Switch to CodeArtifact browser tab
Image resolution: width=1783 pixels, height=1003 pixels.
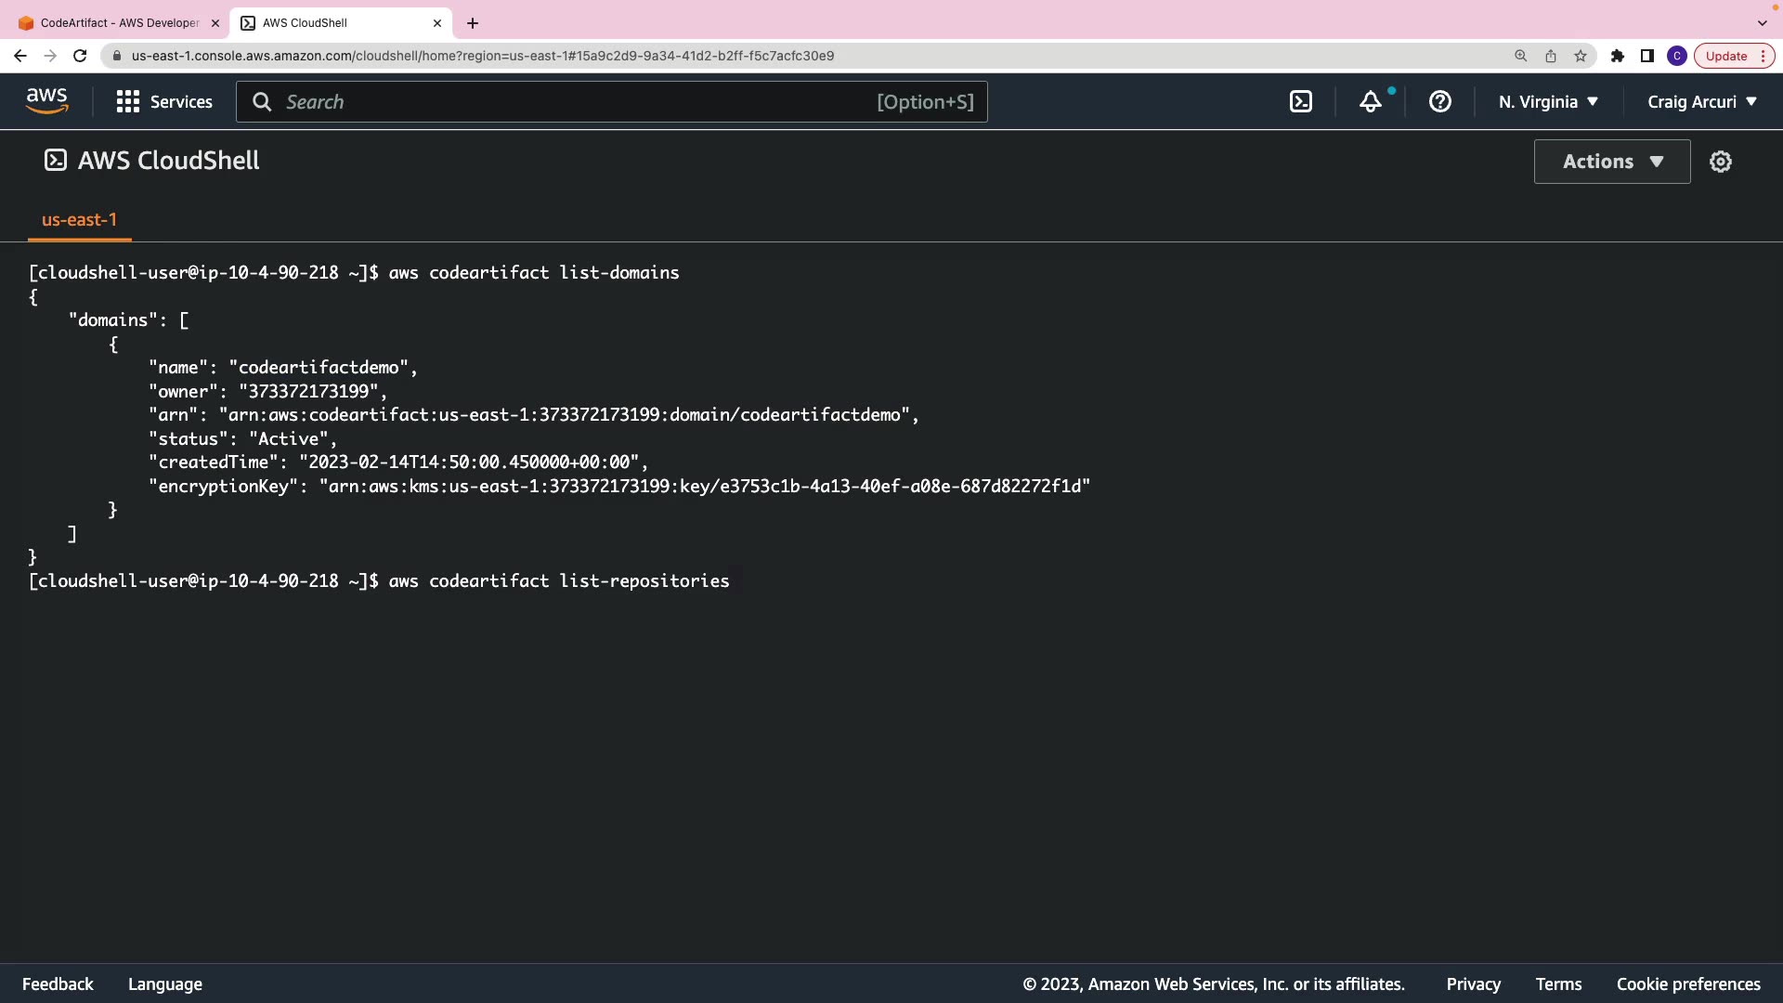click(119, 23)
